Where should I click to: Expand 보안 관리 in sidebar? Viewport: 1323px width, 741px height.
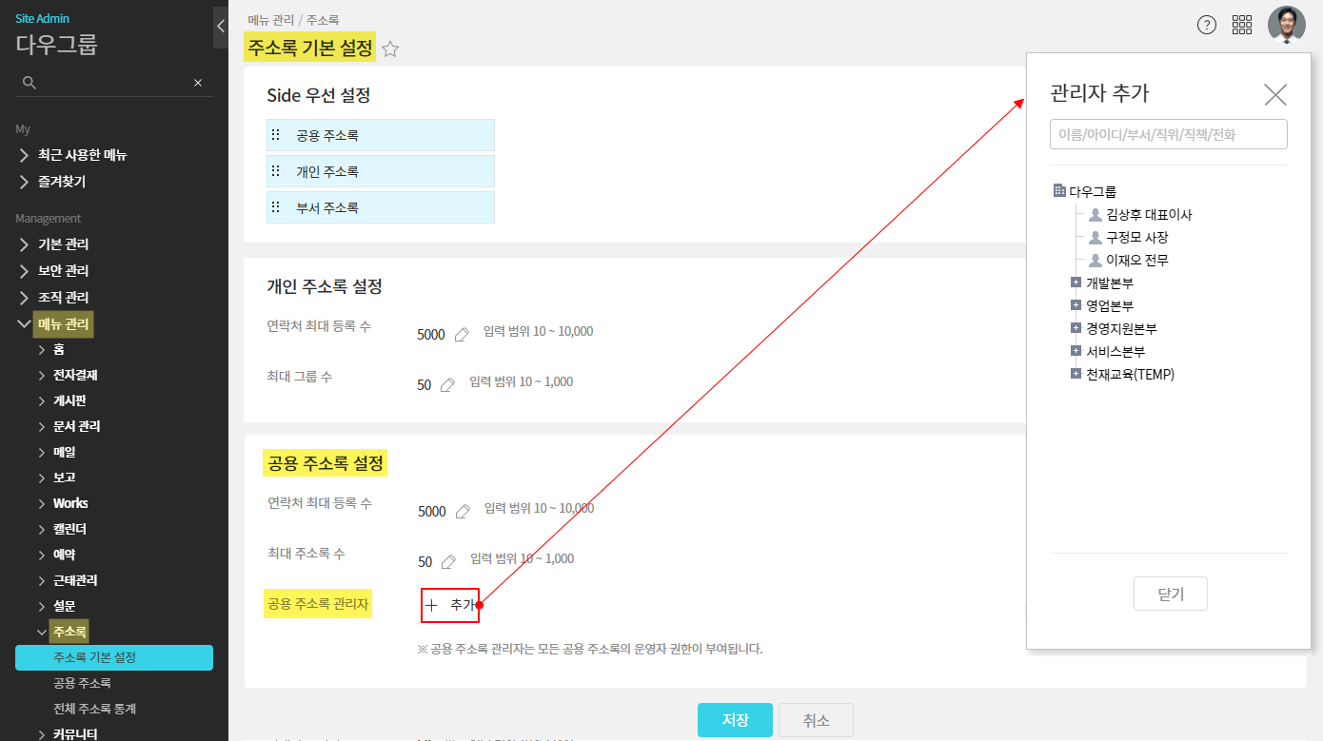click(63, 271)
